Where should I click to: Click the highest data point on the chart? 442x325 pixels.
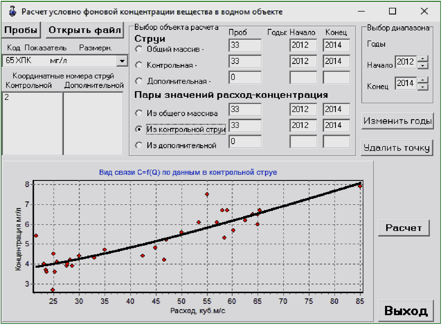tap(360, 186)
